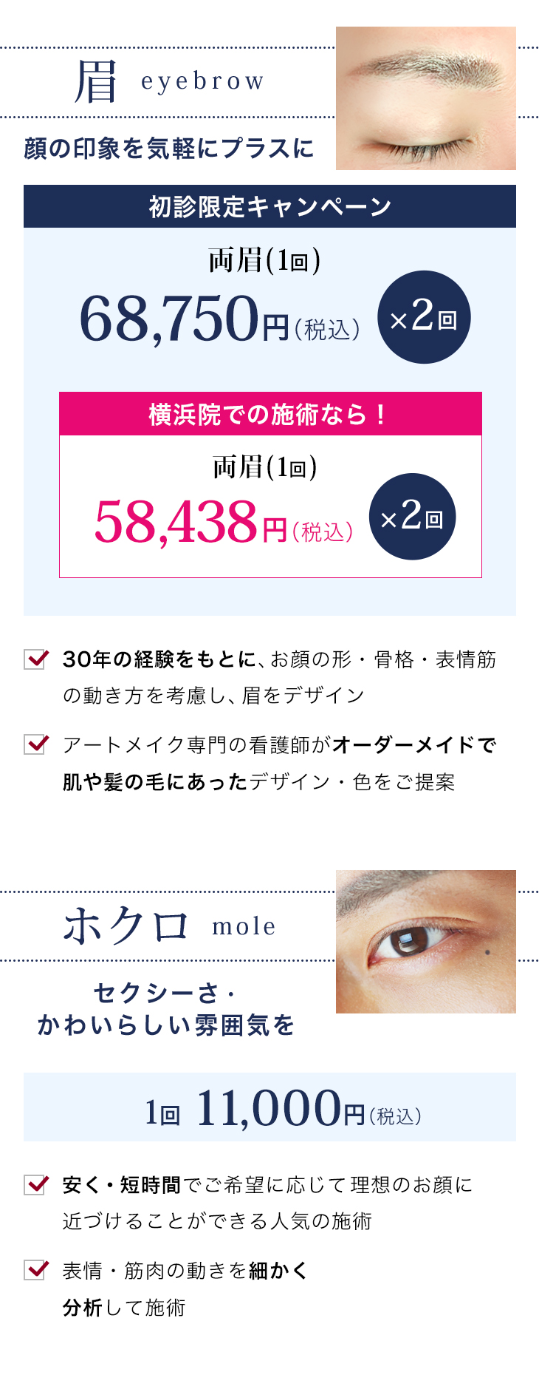Click the ×2回 badge next to 68,750円

(424, 317)
